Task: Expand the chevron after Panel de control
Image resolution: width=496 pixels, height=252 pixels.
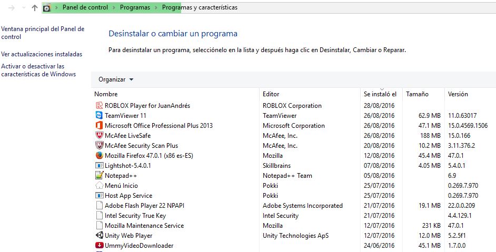Action: click(114, 7)
